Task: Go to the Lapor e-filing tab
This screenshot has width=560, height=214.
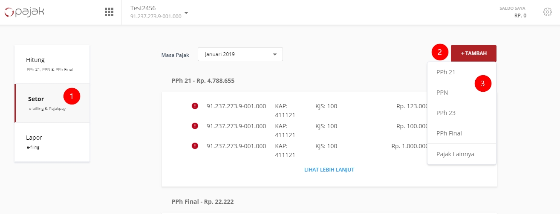Action: 52,142
